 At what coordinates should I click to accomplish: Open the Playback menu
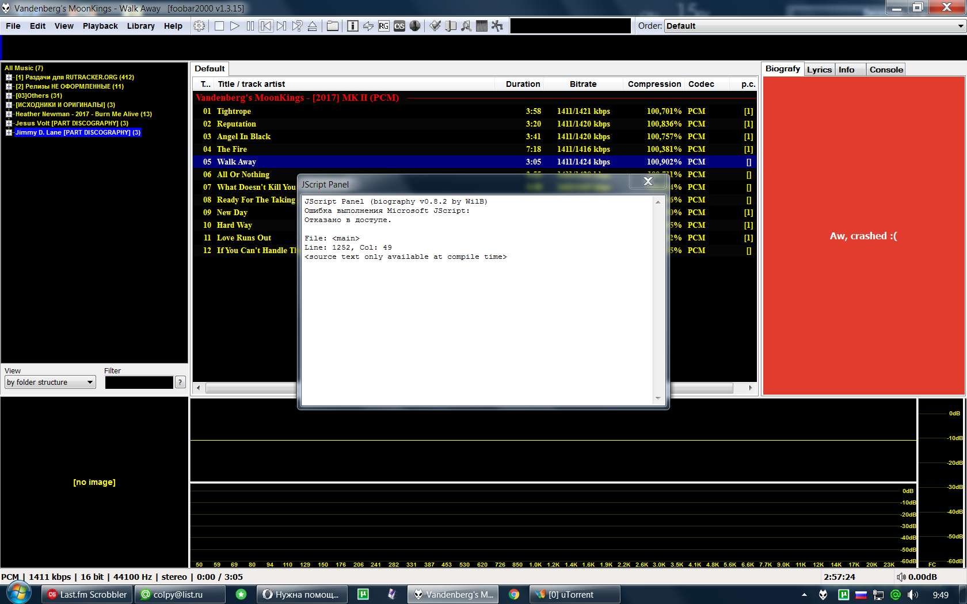tap(100, 26)
